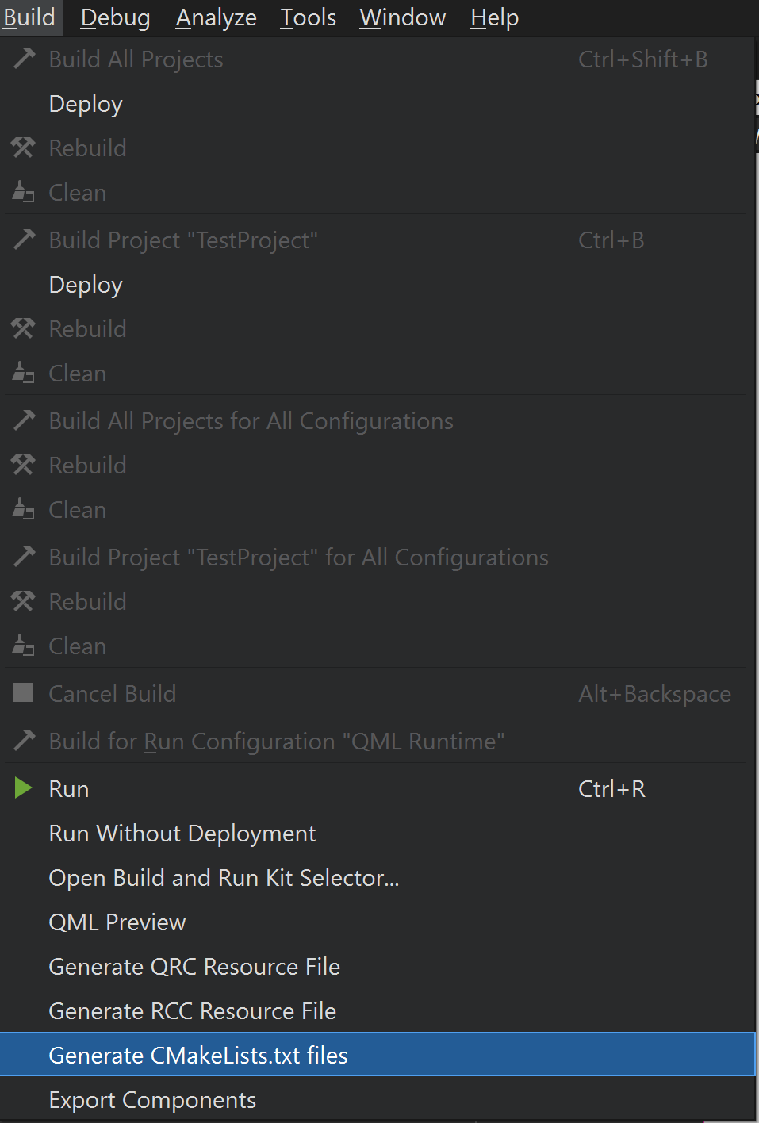This screenshot has width=759, height=1123.
Task: Open the Debug menu
Action: coord(115,17)
